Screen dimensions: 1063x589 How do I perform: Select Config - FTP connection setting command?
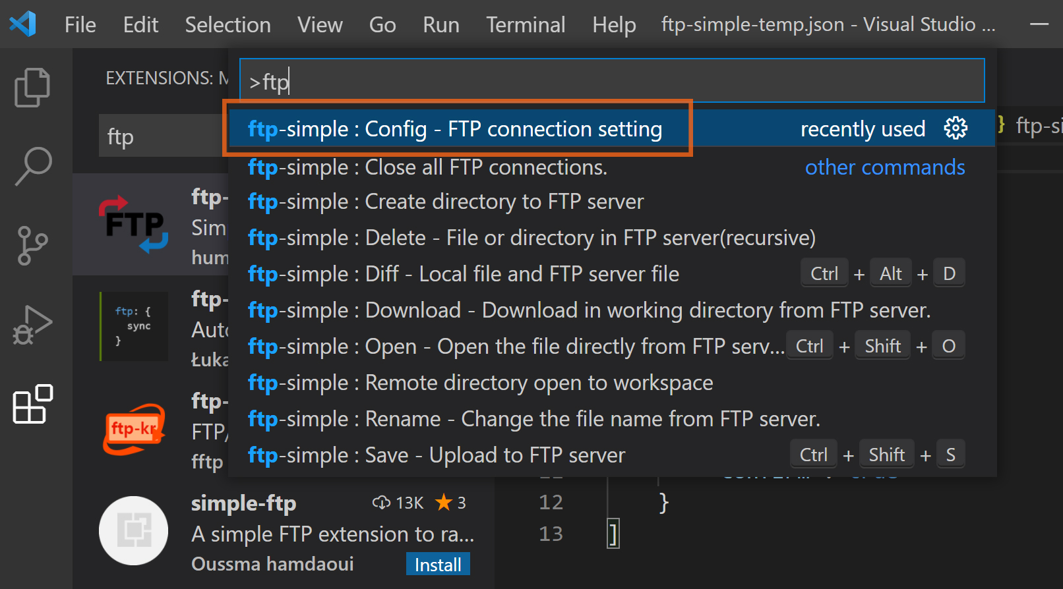[x=611, y=128]
